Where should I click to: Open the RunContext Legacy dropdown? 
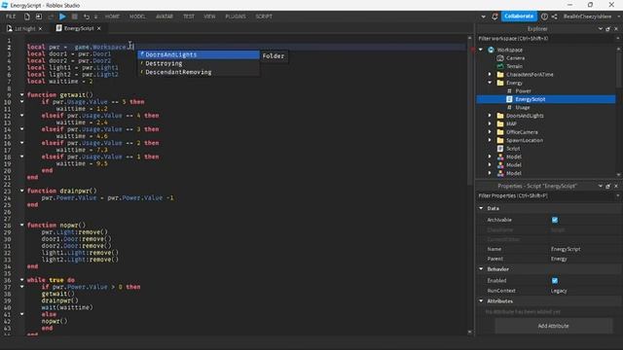(559, 291)
